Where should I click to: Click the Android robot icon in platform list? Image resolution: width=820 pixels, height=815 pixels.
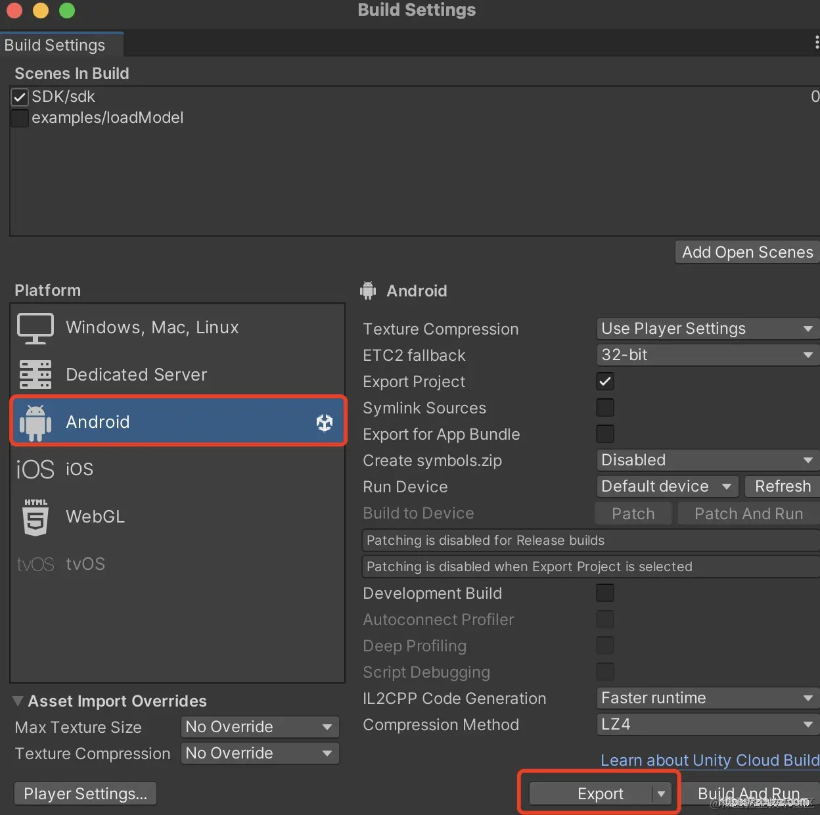[x=35, y=422]
